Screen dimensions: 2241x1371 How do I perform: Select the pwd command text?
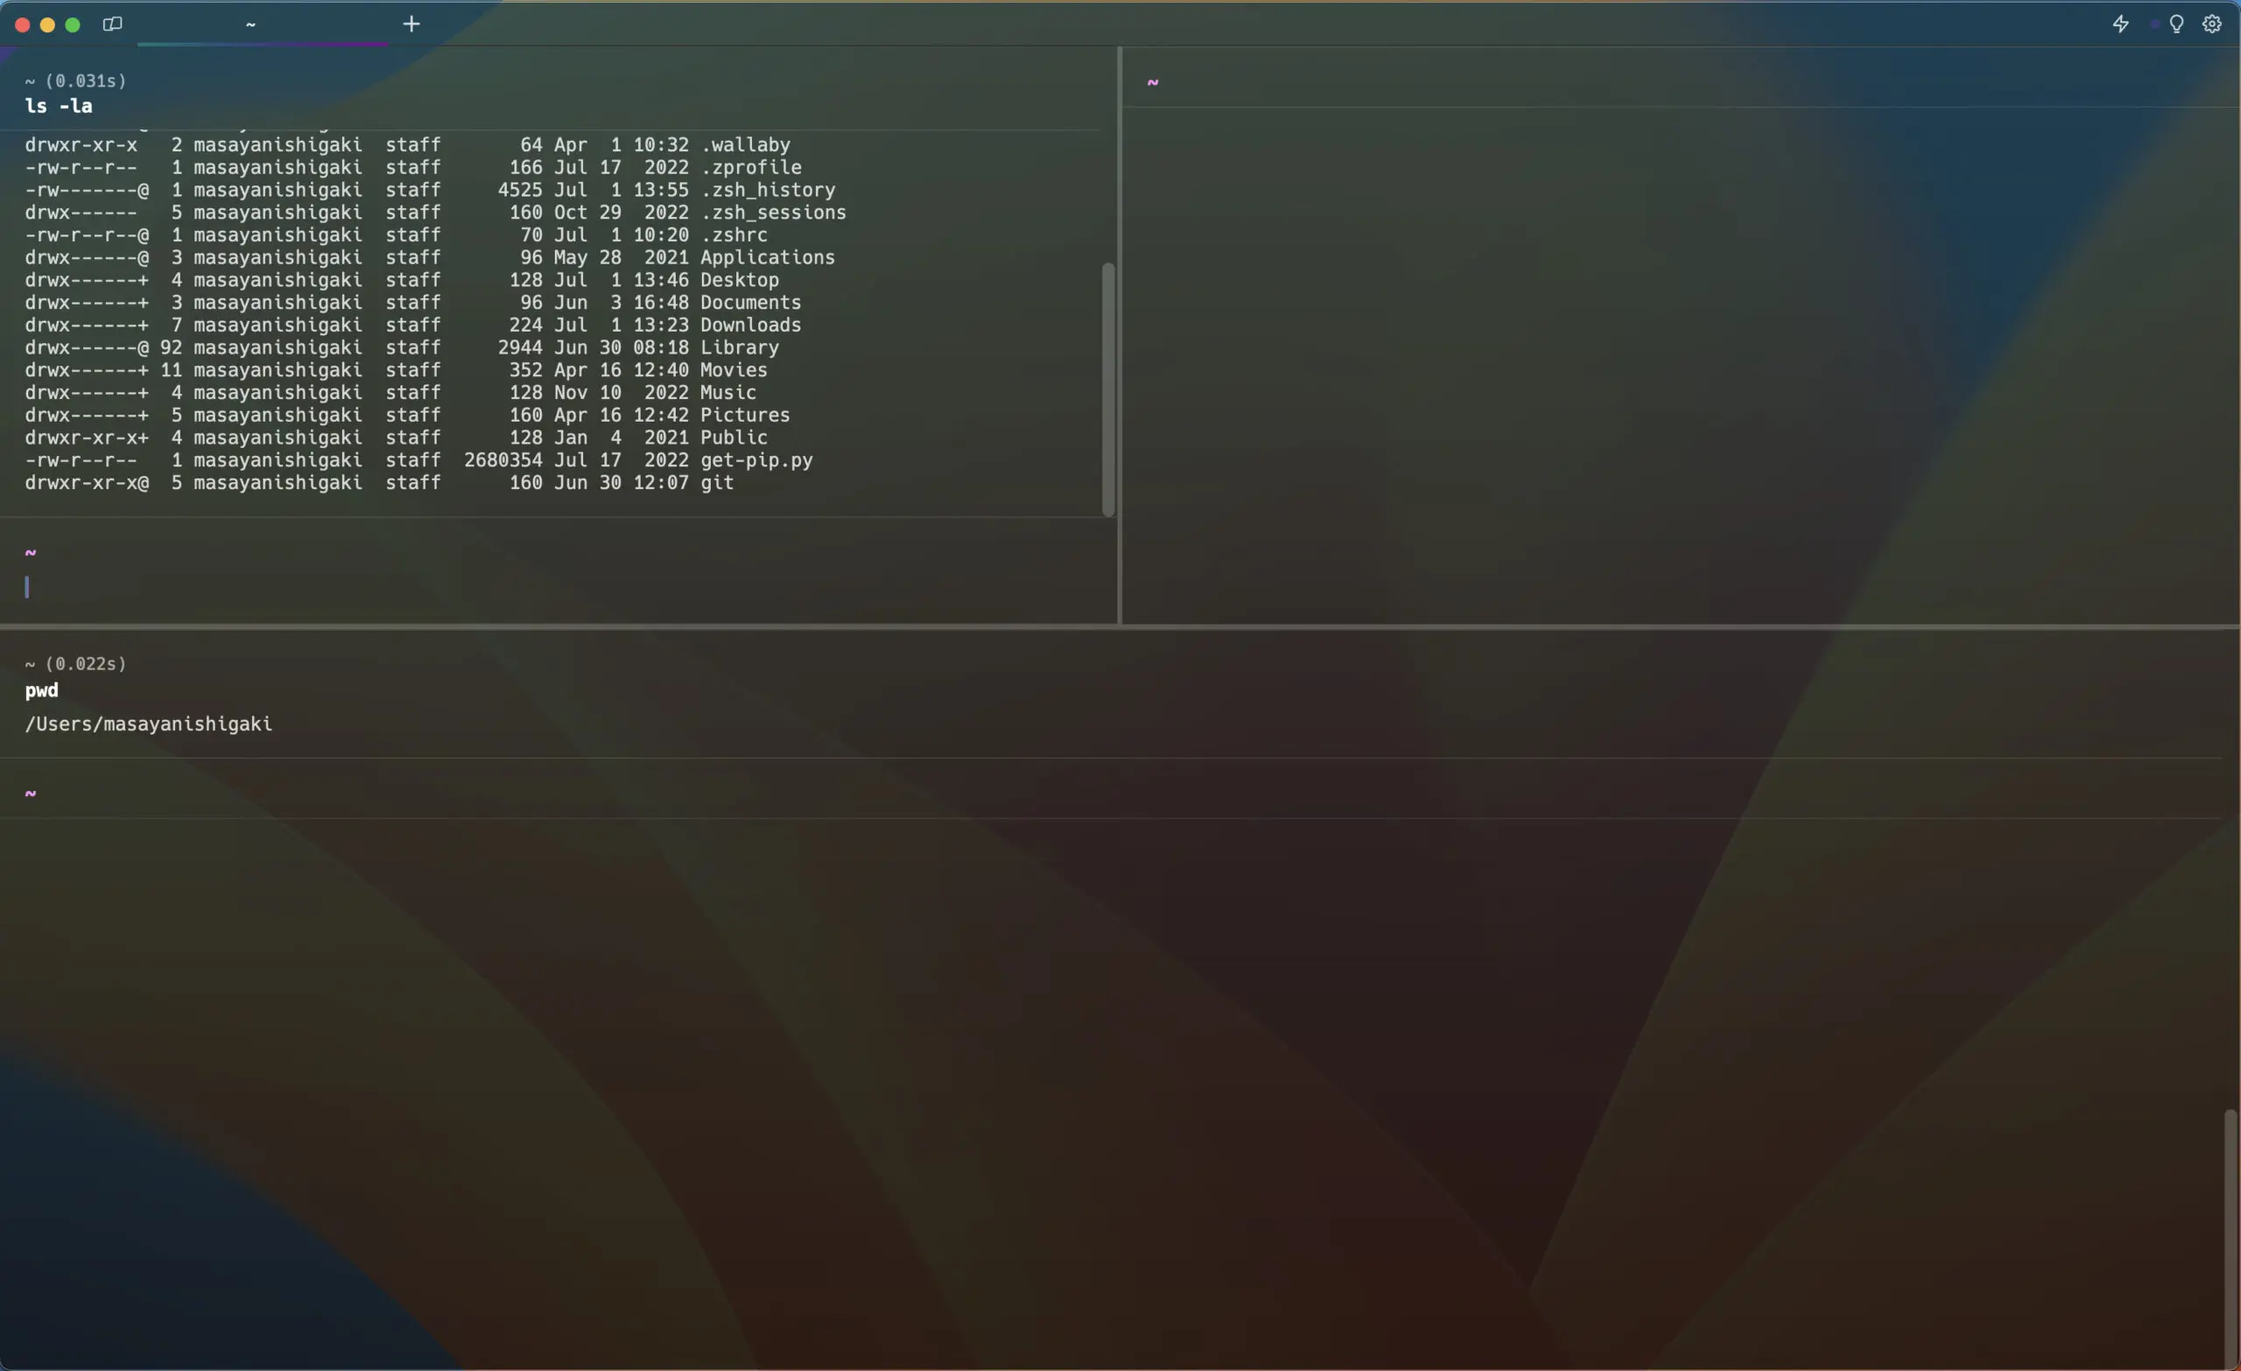click(42, 690)
